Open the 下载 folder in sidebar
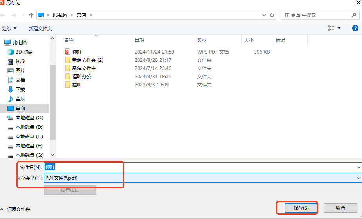The height and width of the screenshot is (219, 362). [20, 90]
